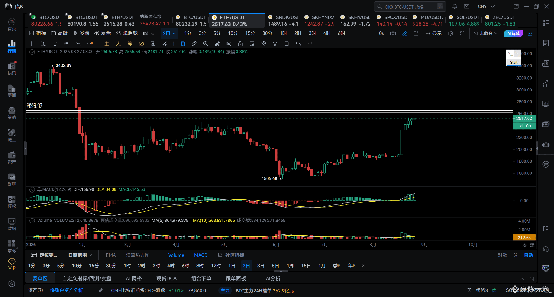The image size is (554, 297).
Task: Toggle 对数 logarithmic scale
Action: 502,255
